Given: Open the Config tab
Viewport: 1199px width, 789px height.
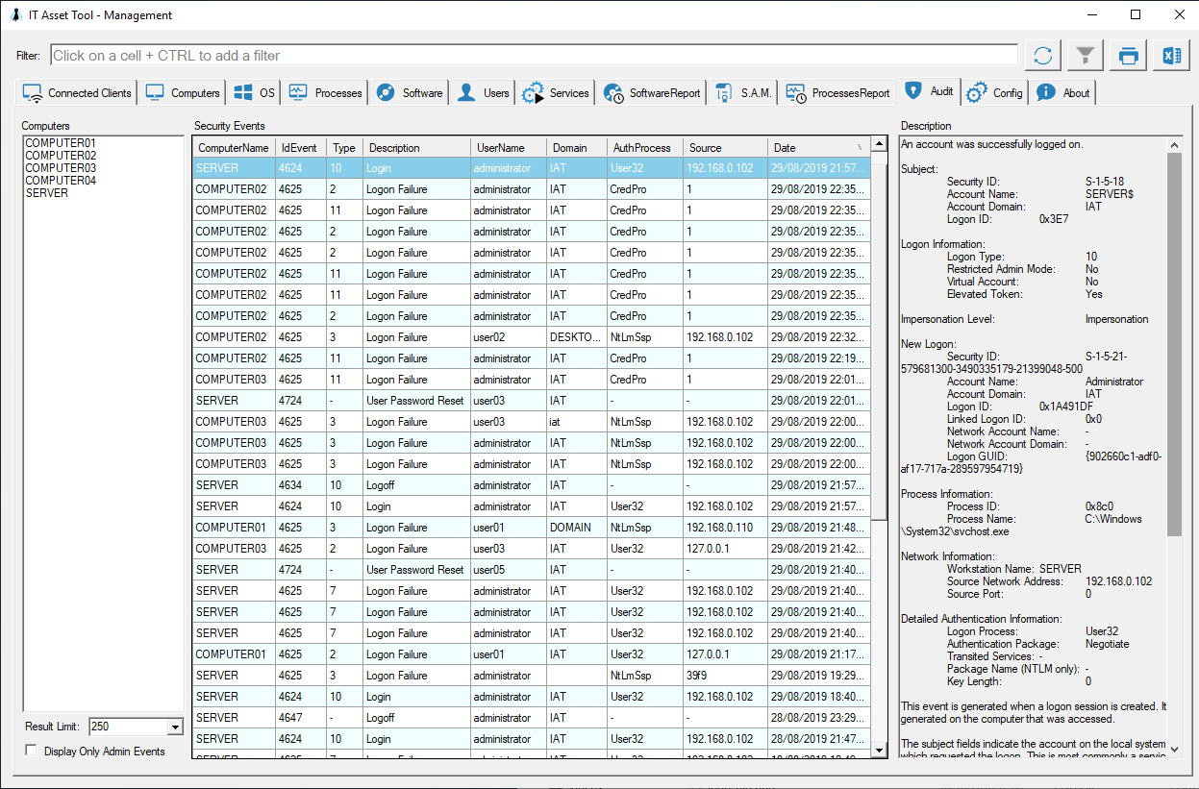Looking at the screenshot, I should tap(995, 93).
